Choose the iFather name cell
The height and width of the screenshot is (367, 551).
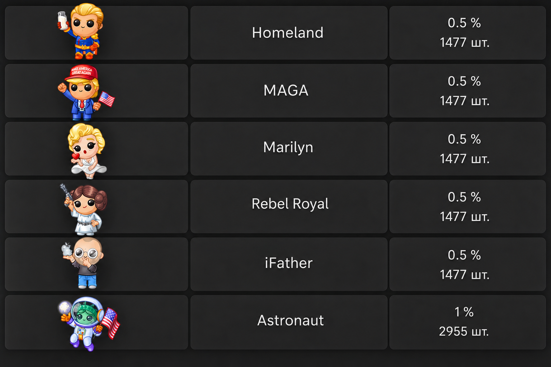coord(289,264)
